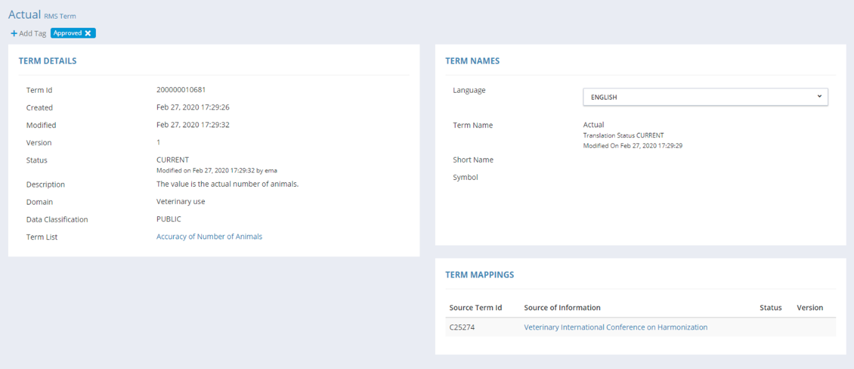Click the TERM NAMES section heading

tap(472, 61)
